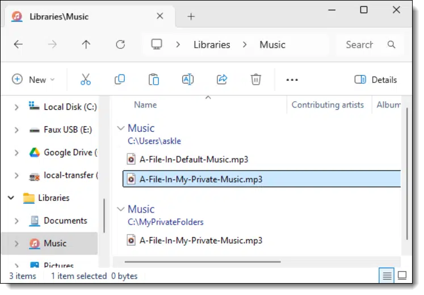The height and width of the screenshot is (295, 424).
Task: Select A-File-In-Default-Music.mp3
Action: pyautogui.click(x=194, y=159)
